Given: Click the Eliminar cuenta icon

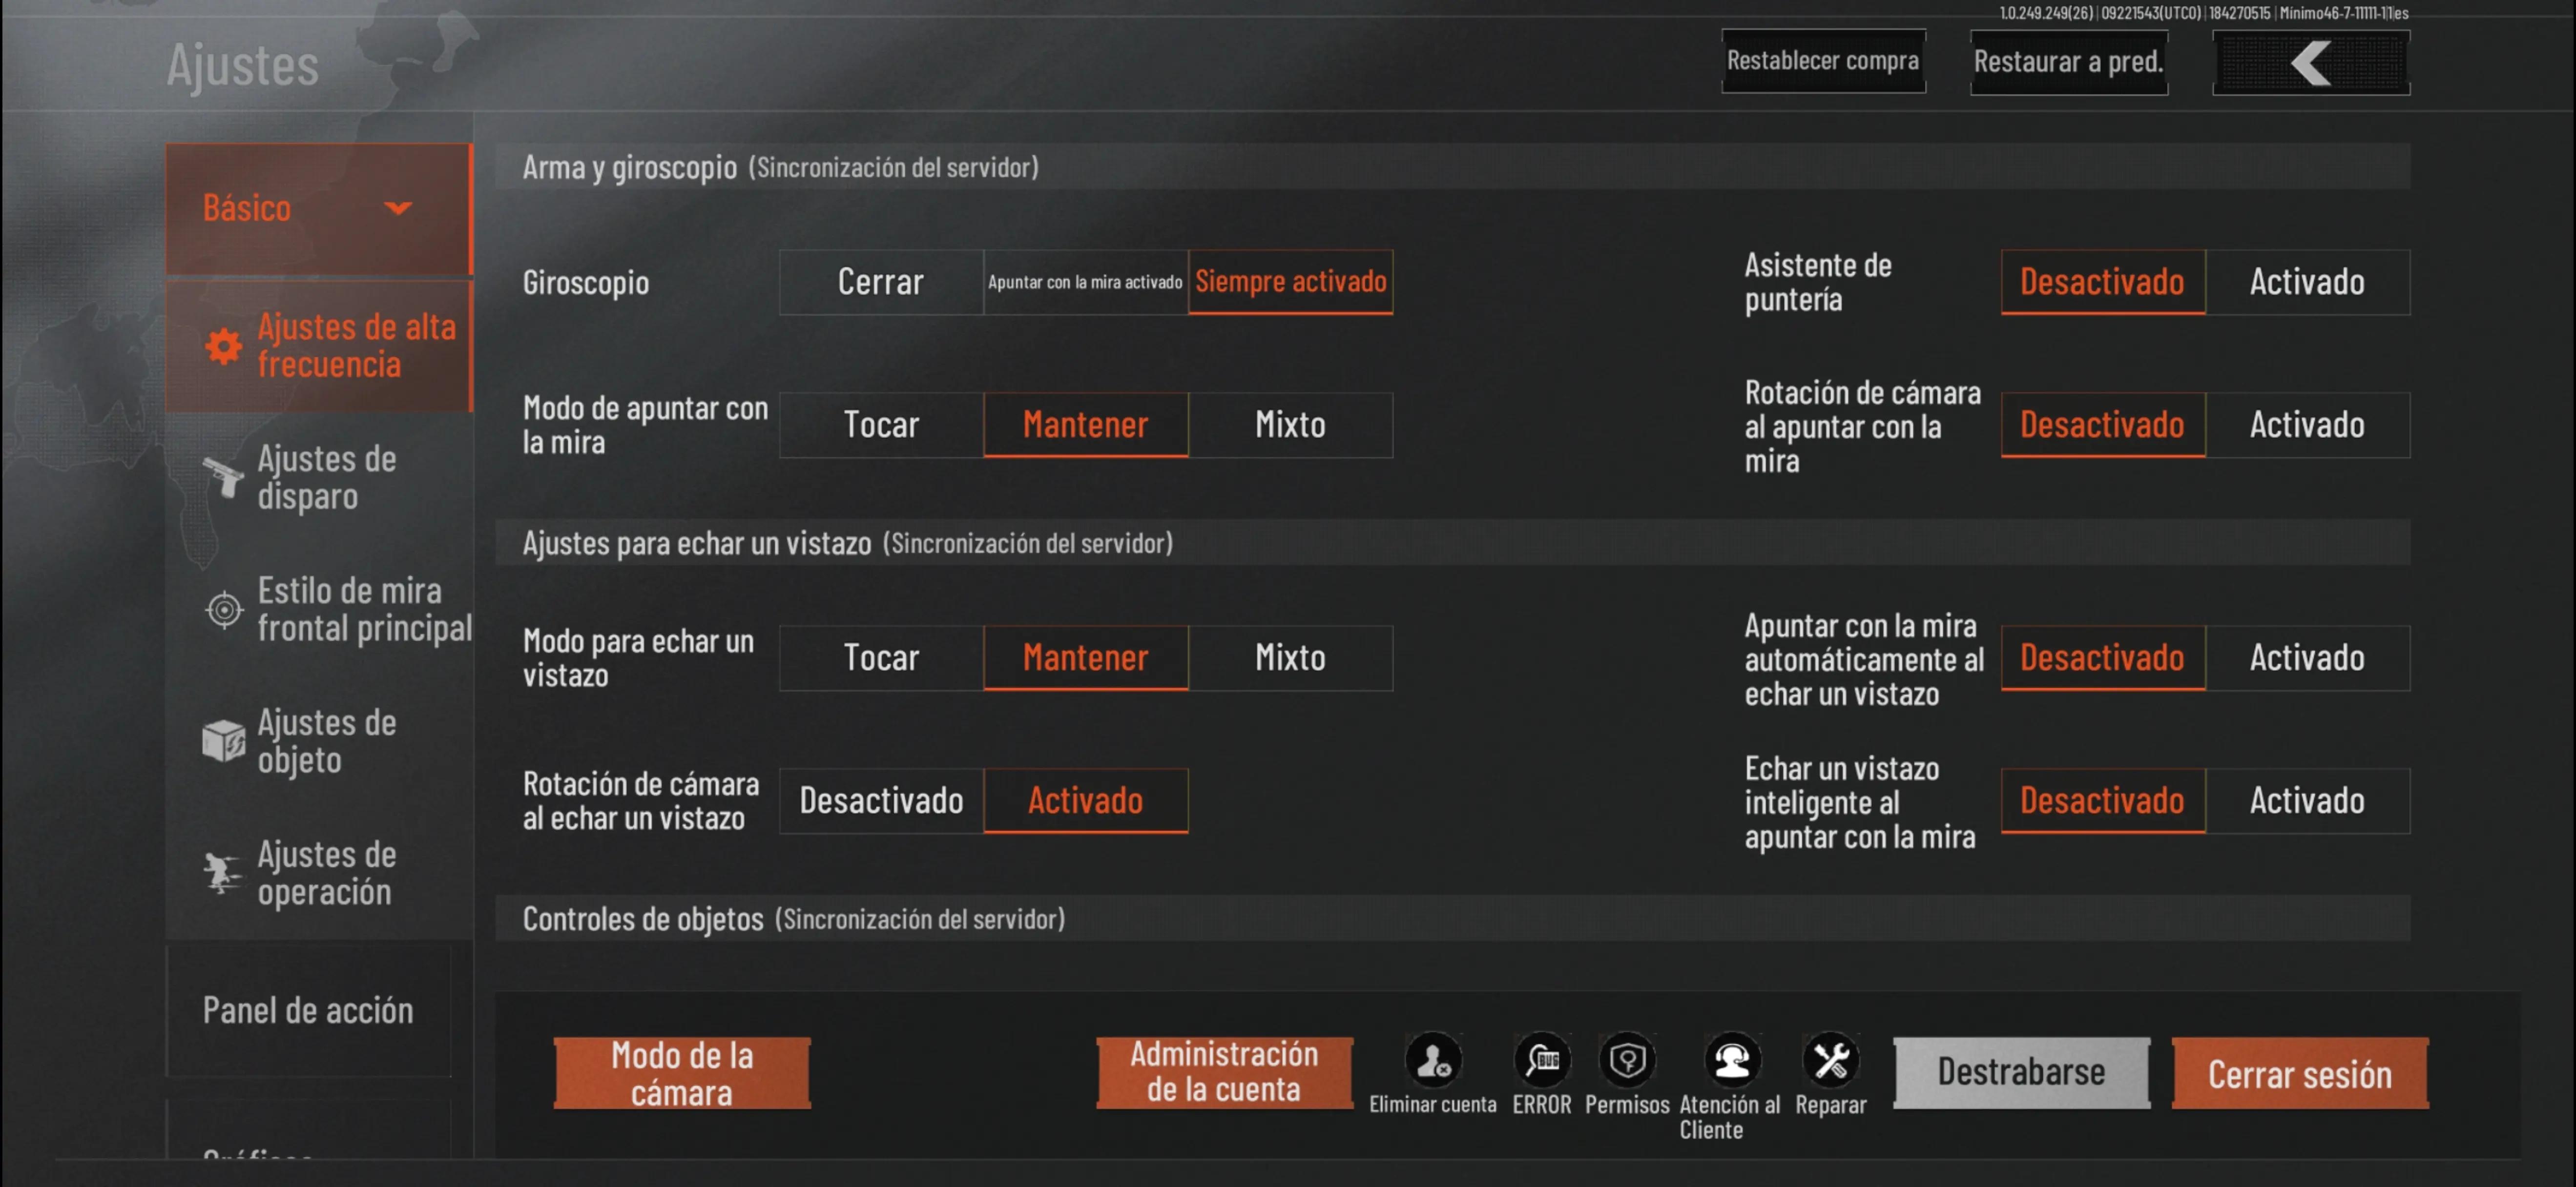Looking at the screenshot, I should click(x=1433, y=1060).
